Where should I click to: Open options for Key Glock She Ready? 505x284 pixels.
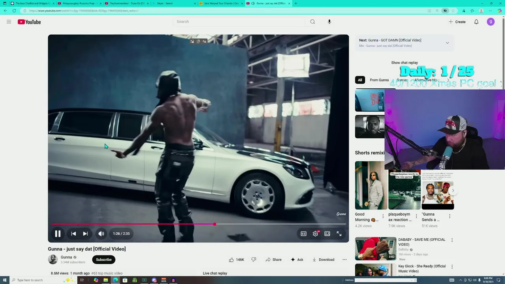452,267
